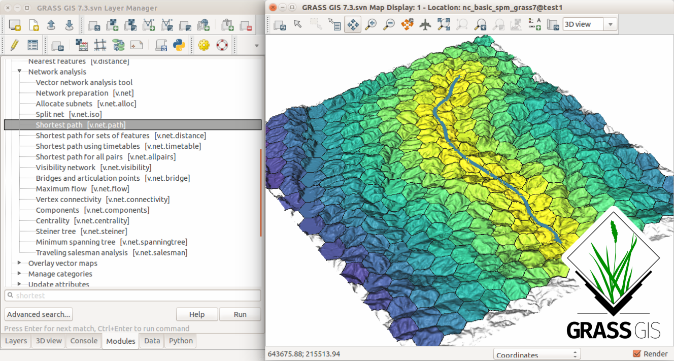Select pointer tool in Map Display
The height and width of the screenshot is (361, 674).
[298, 24]
